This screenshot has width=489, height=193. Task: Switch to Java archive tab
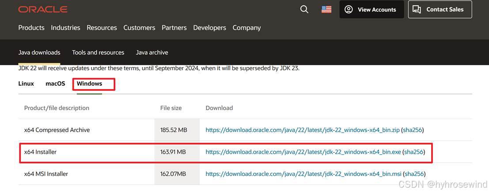point(152,52)
